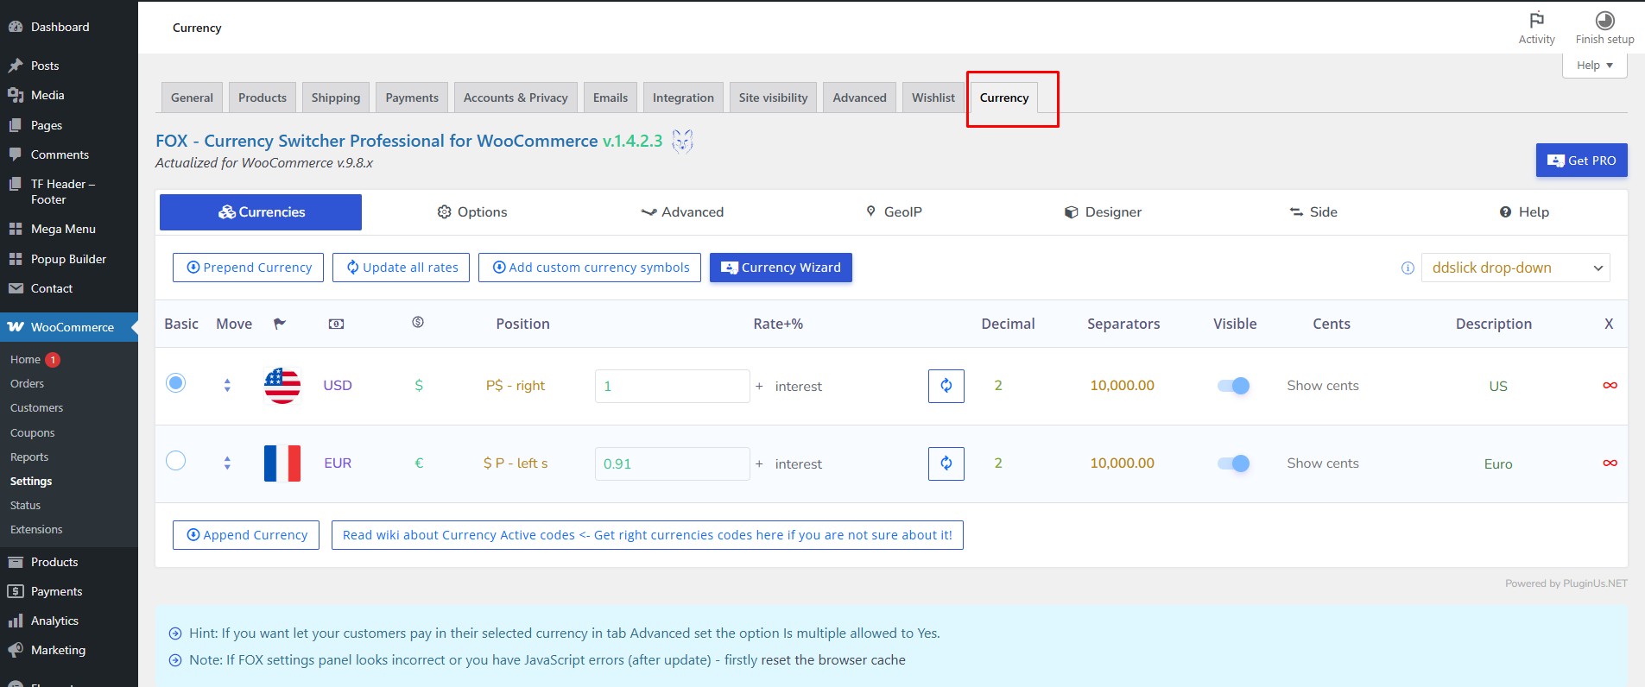Select EUR as basic currency radio
Image resolution: width=1645 pixels, height=687 pixels.
tap(175, 460)
